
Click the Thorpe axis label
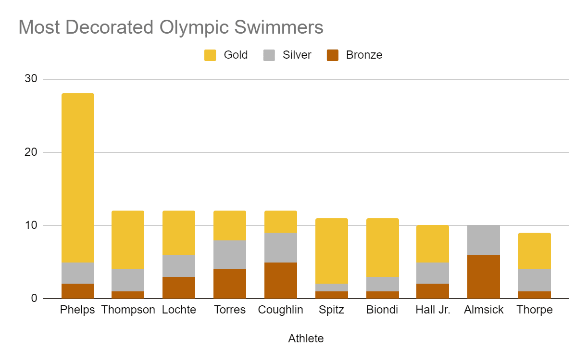(x=535, y=310)
